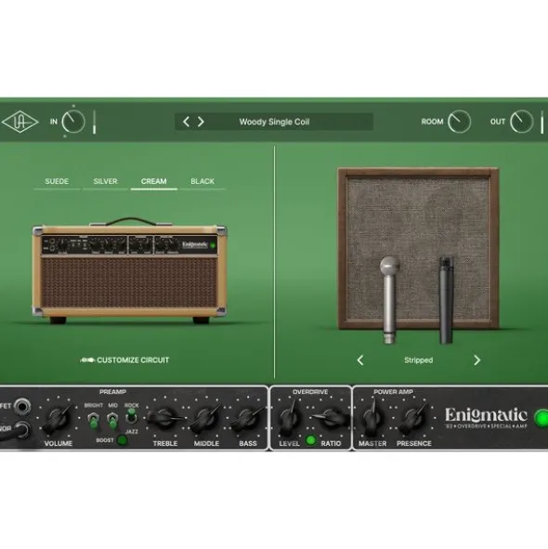Select the BLACK amp tab
Viewport: 548px width, 549px height.
click(202, 181)
